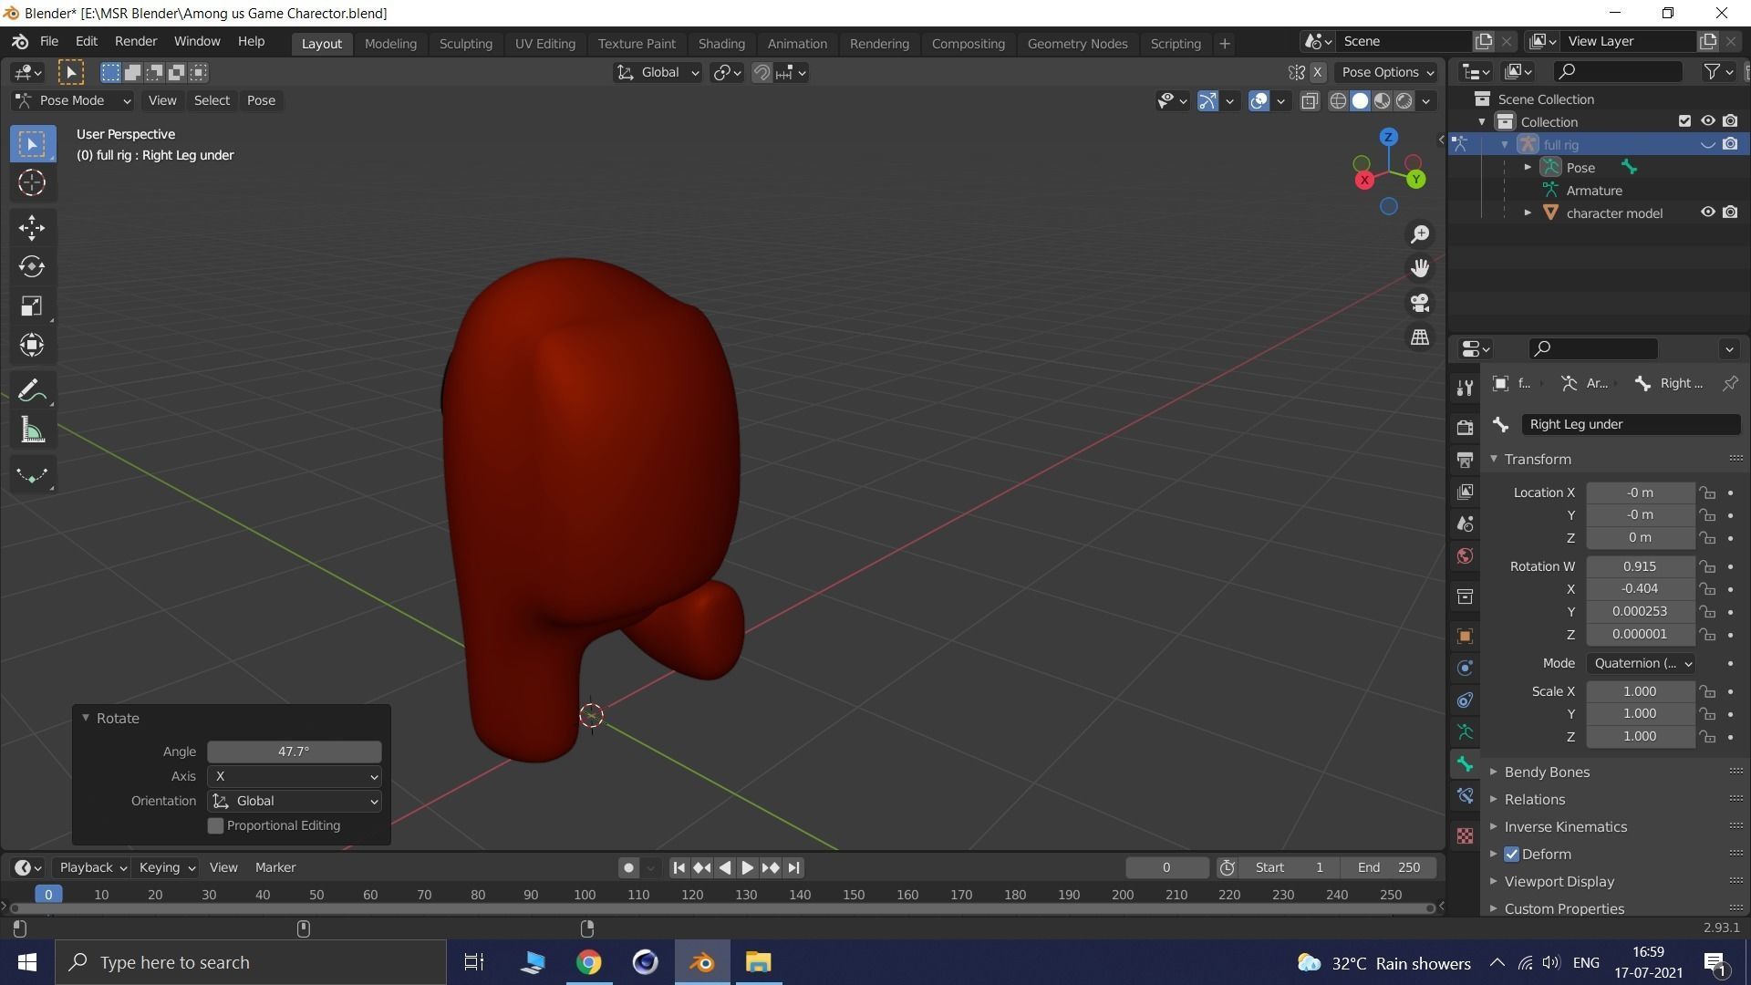
Task: Switch to wireframe viewport shading
Action: (1338, 101)
